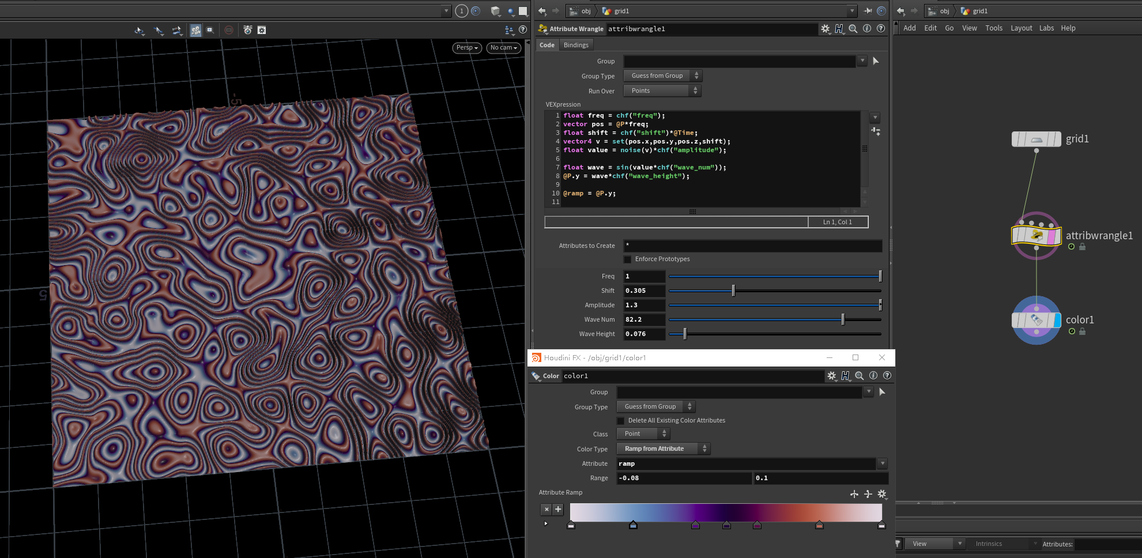1142x558 pixels.
Task: Open the Run Over dropdown
Action: click(662, 91)
